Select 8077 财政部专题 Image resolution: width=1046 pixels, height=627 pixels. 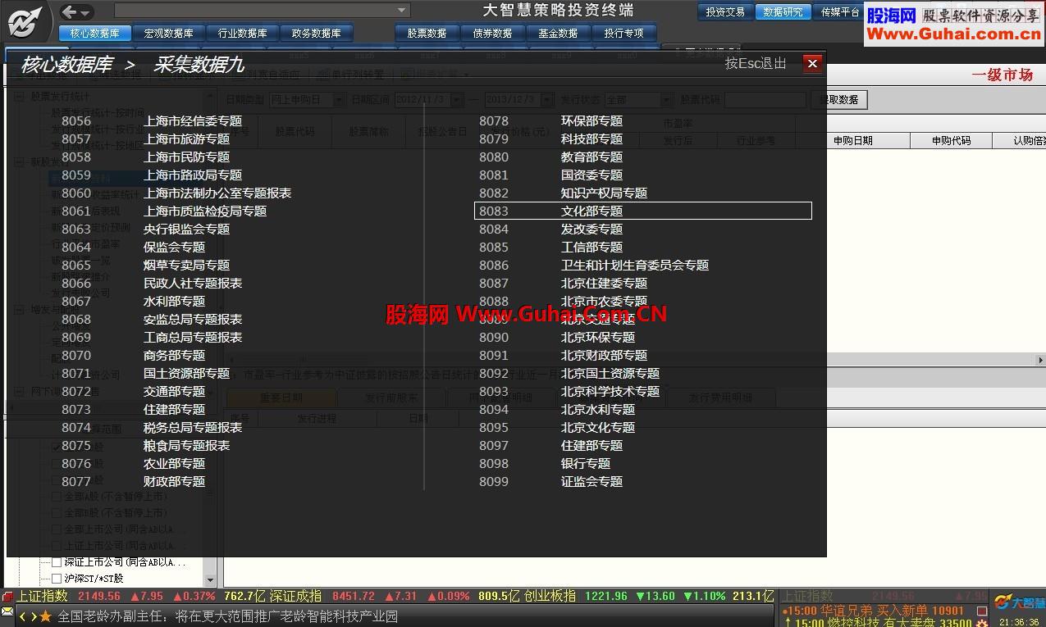click(x=134, y=481)
